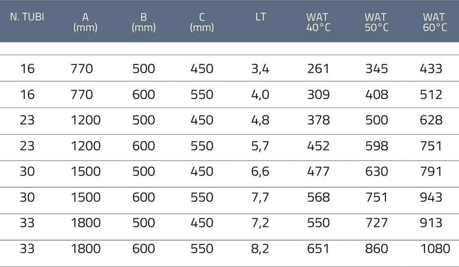The width and height of the screenshot is (459, 267).
Task: Click the 1080 watt value
Action: pyautogui.click(x=435, y=249)
